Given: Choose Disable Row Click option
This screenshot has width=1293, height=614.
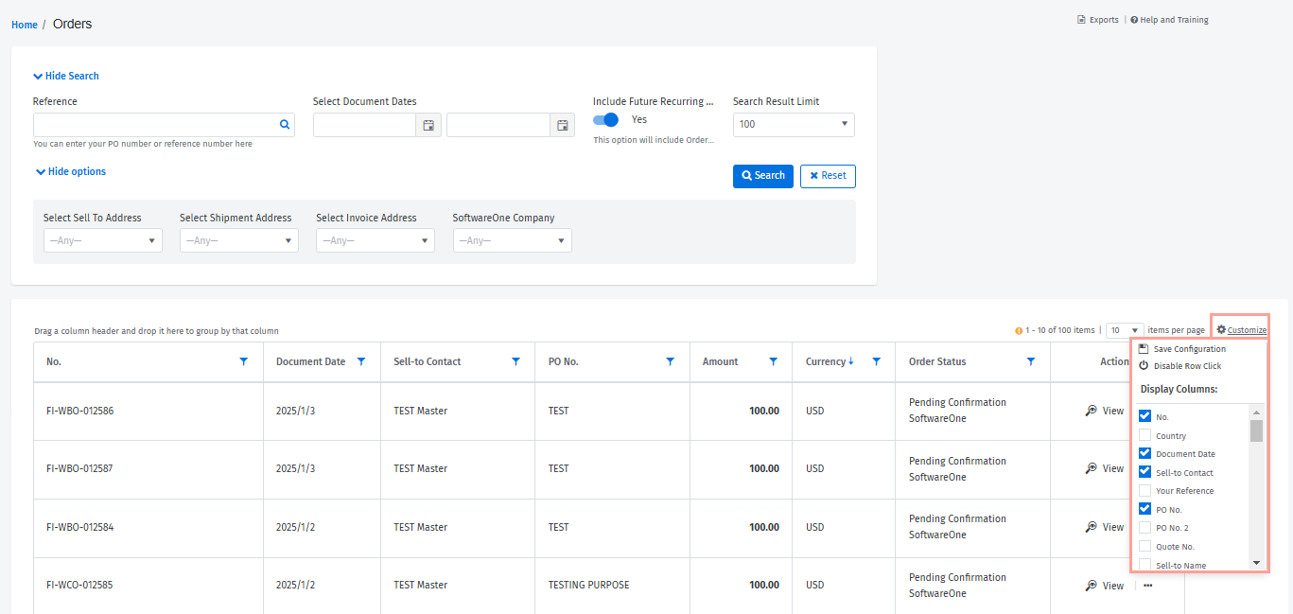Looking at the screenshot, I should pos(1186,366).
